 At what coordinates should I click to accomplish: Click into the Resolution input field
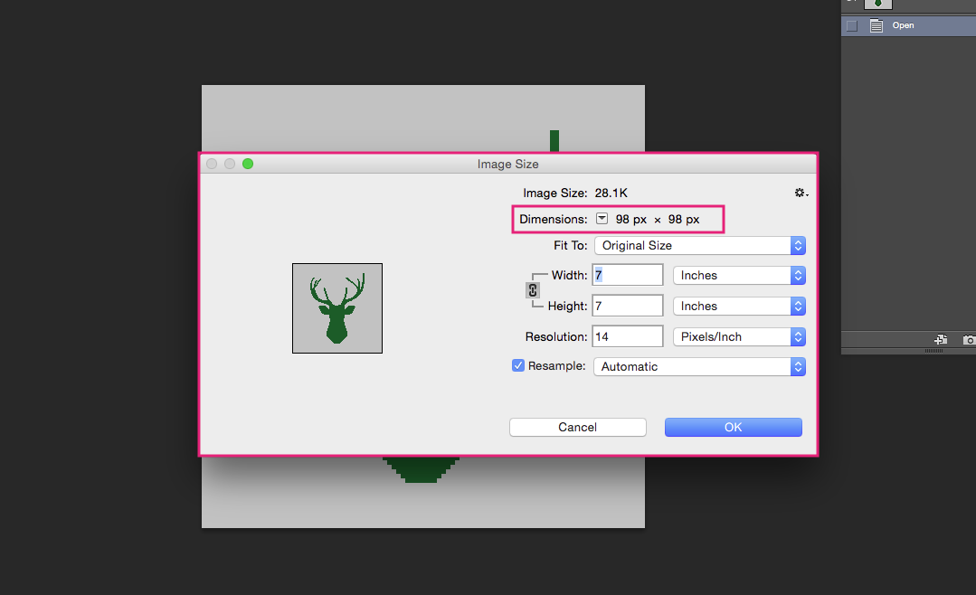pyautogui.click(x=628, y=336)
